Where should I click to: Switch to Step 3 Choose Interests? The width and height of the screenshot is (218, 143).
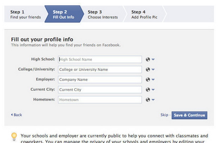point(103,14)
